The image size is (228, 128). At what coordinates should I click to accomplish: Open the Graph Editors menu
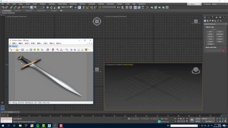(x=63, y=4)
